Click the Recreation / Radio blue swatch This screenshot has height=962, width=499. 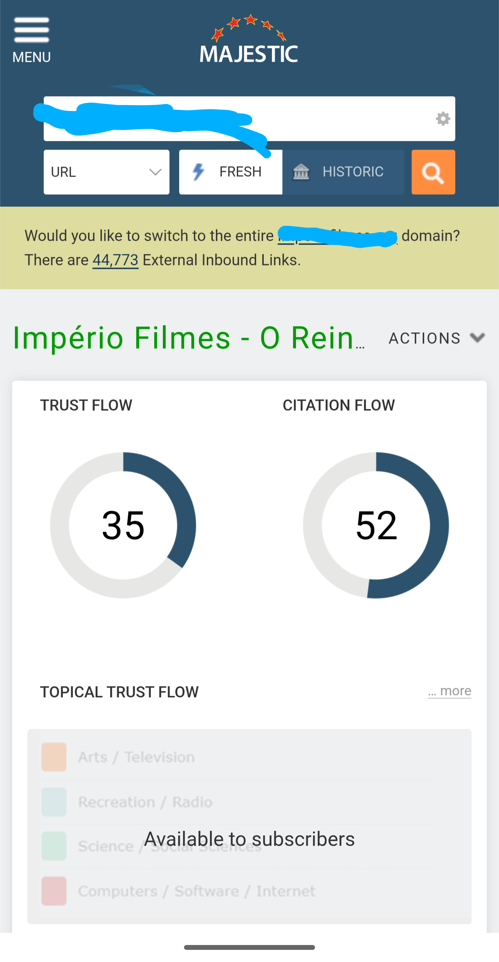[54, 802]
